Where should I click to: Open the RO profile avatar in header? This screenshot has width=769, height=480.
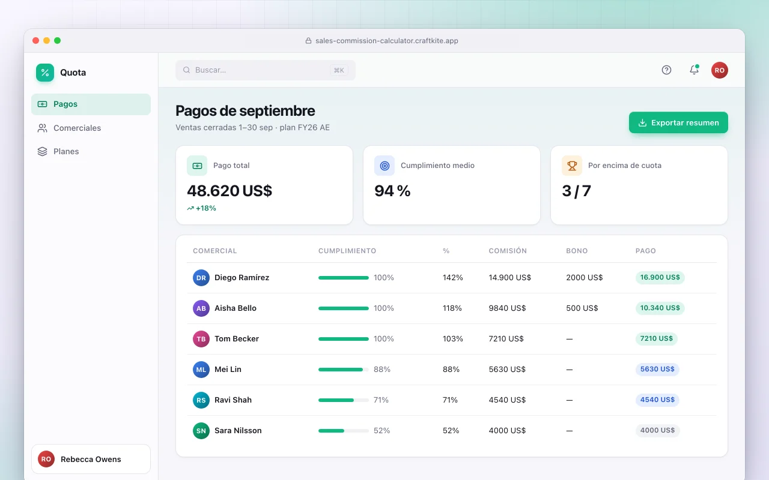(x=720, y=70)
